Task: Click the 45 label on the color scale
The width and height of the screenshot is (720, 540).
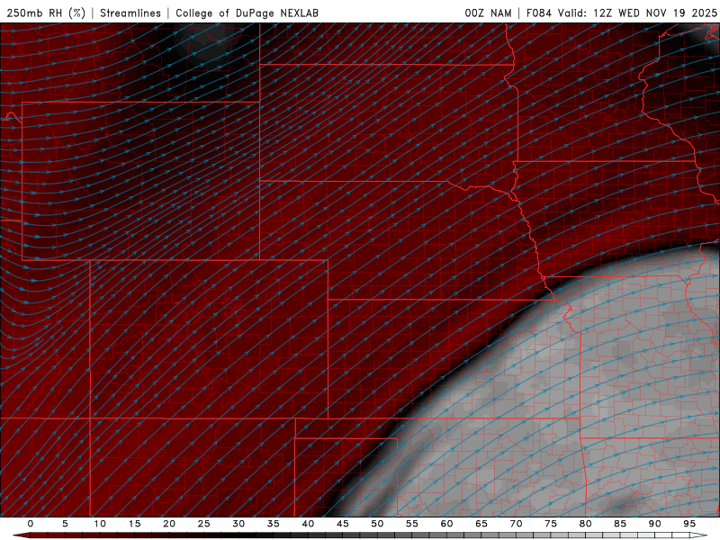Action: point(343,524)
